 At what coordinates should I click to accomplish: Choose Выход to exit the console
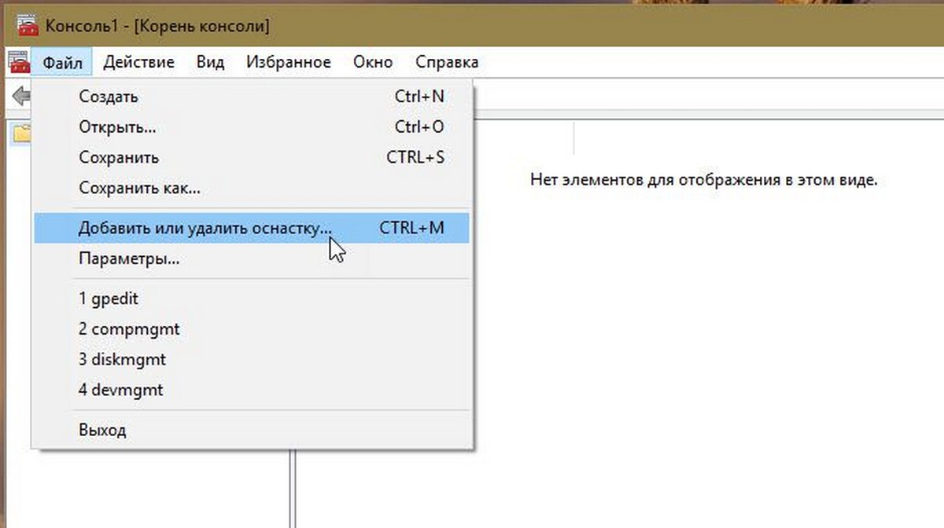tap(252, 430)
